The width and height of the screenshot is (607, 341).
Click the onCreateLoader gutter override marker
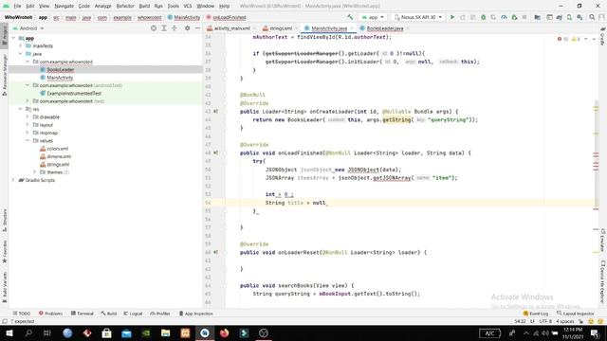pyautogui.click(x=215, y=112)
